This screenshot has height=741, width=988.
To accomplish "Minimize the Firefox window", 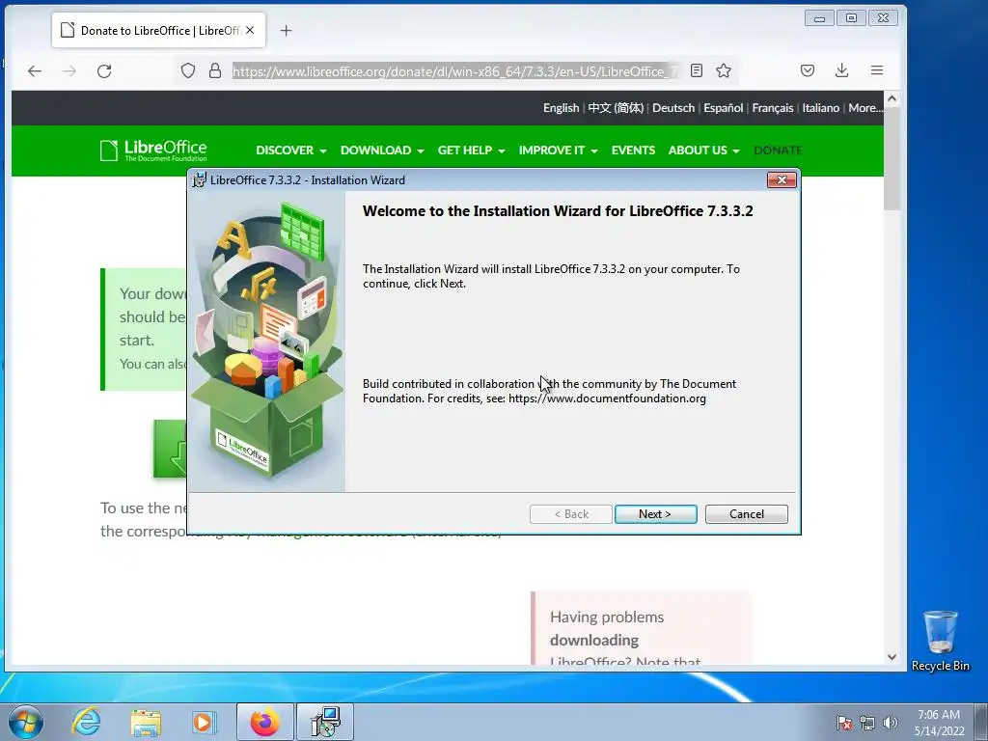I will tap(819, 18).
